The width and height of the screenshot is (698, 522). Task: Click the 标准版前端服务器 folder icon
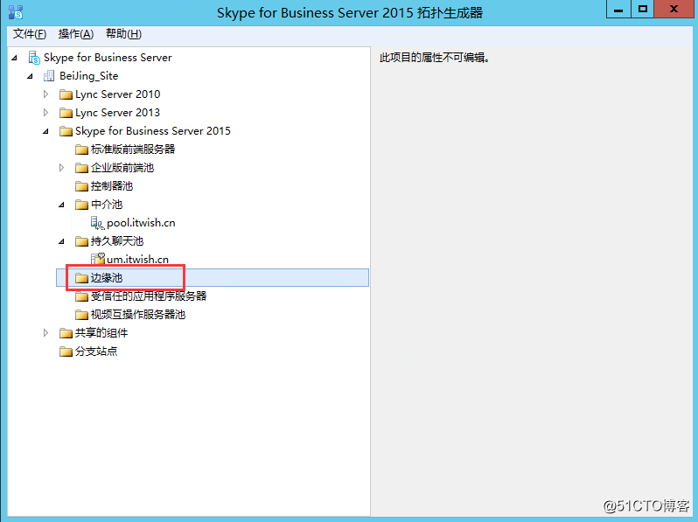coord(81,149)
